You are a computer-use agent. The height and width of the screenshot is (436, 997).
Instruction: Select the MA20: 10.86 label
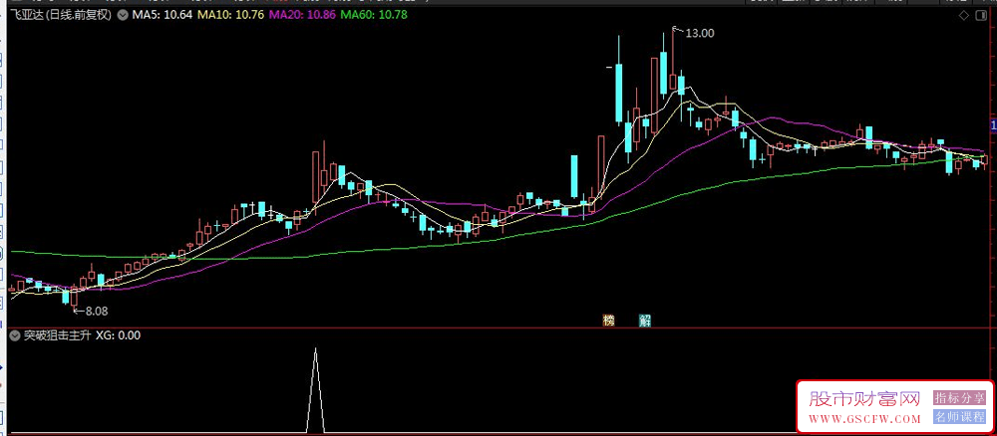click(x=302, y=15)
